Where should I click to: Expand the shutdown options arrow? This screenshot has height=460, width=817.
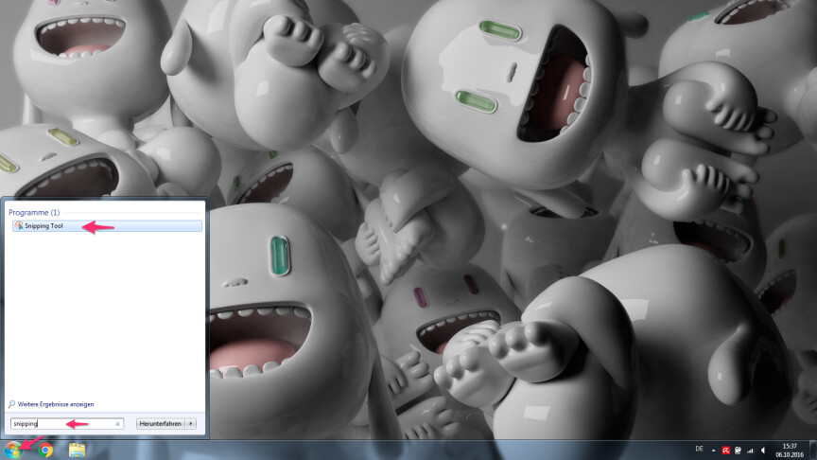point(191,424)
